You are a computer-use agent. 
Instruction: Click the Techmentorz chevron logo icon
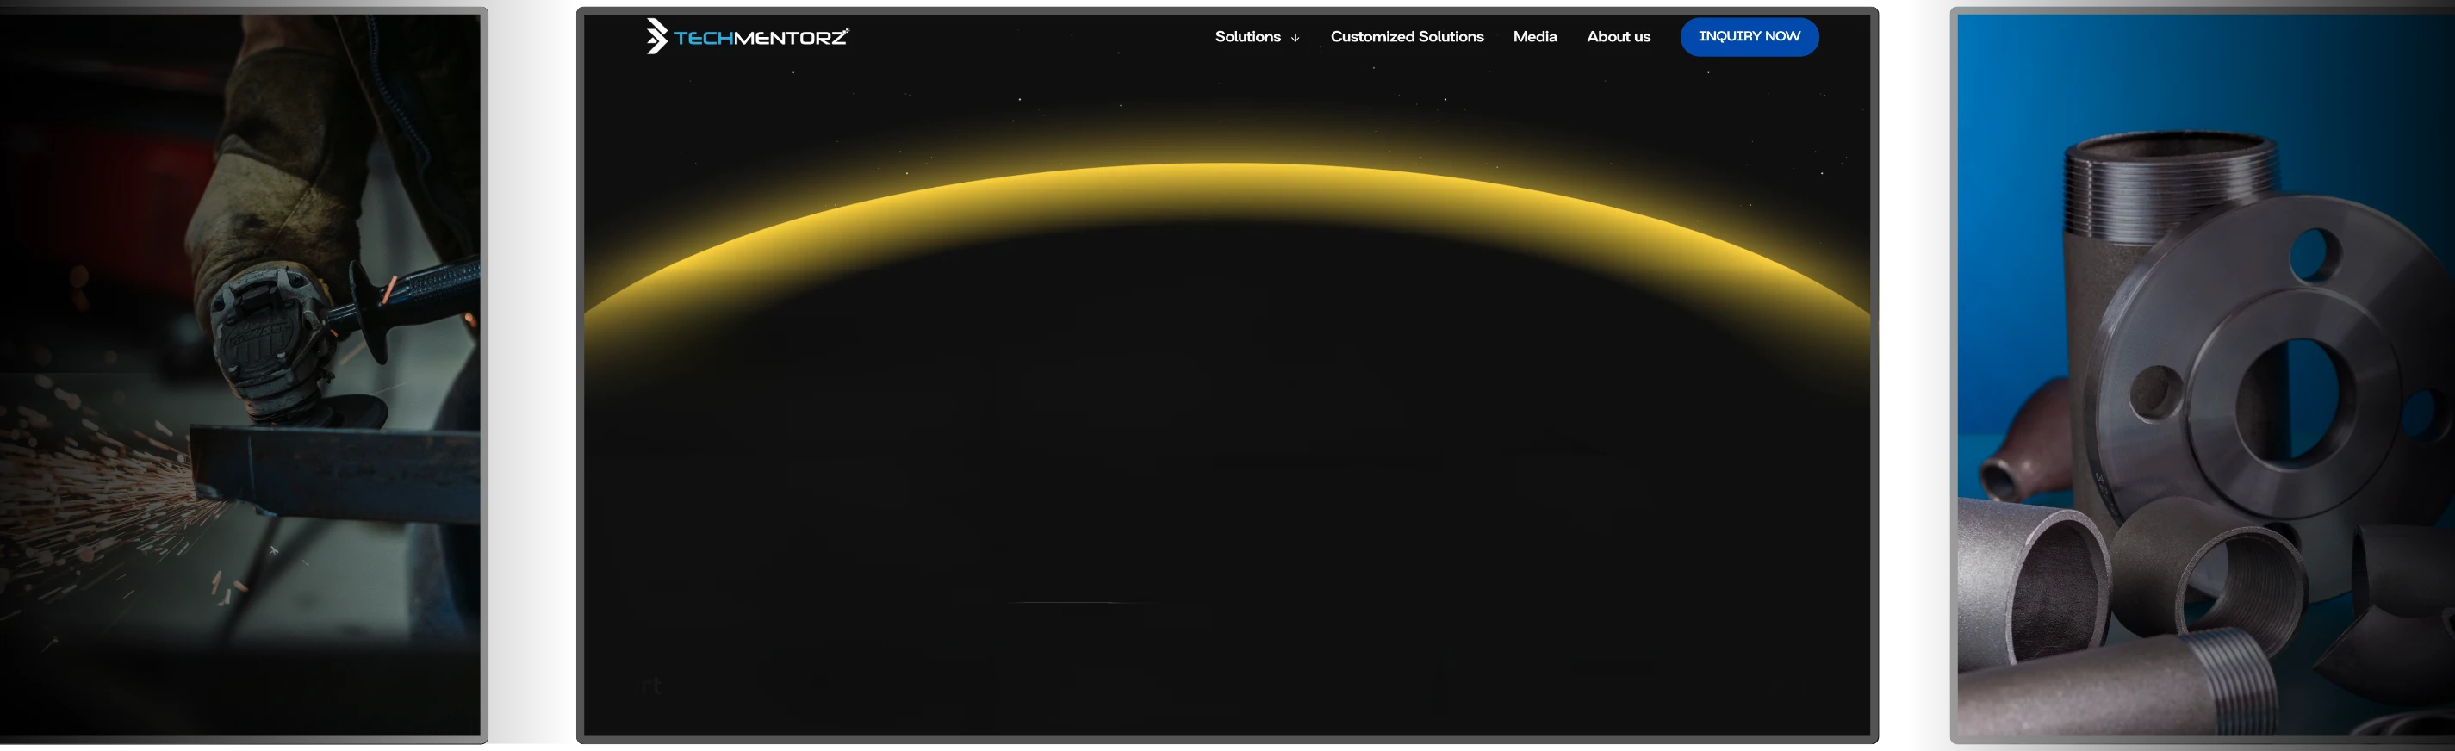point(656,36)
